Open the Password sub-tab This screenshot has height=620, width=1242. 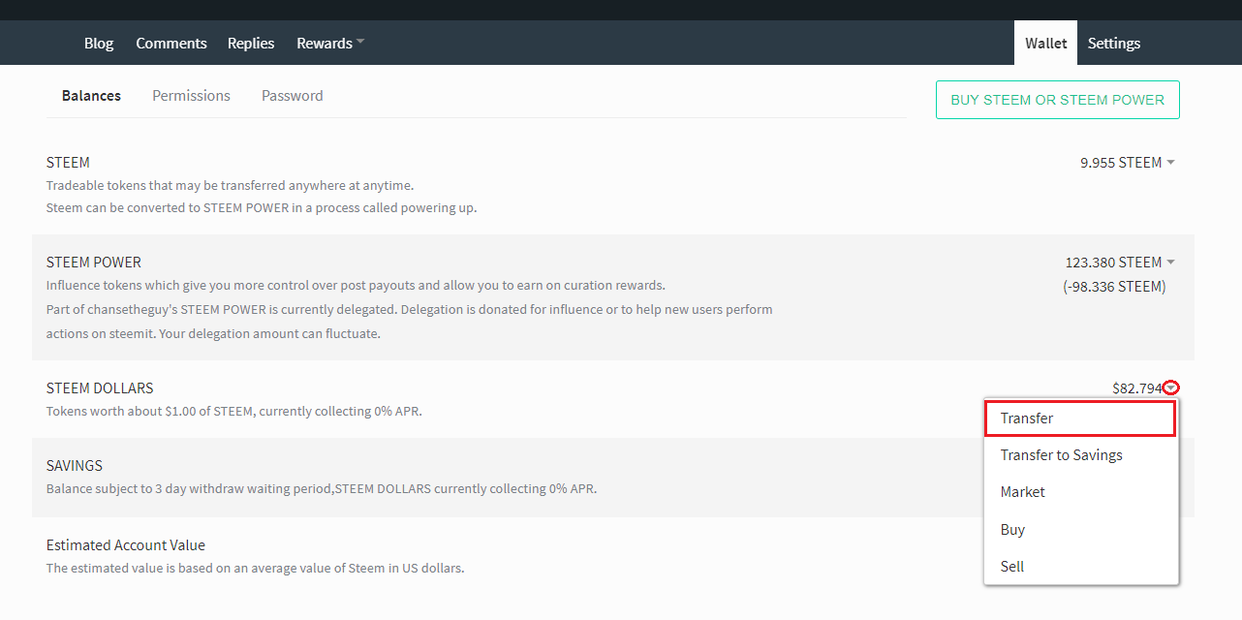coord(293,95)
